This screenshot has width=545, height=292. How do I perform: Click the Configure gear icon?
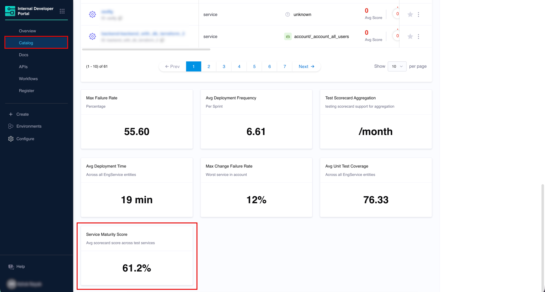(x=11, y=139)
